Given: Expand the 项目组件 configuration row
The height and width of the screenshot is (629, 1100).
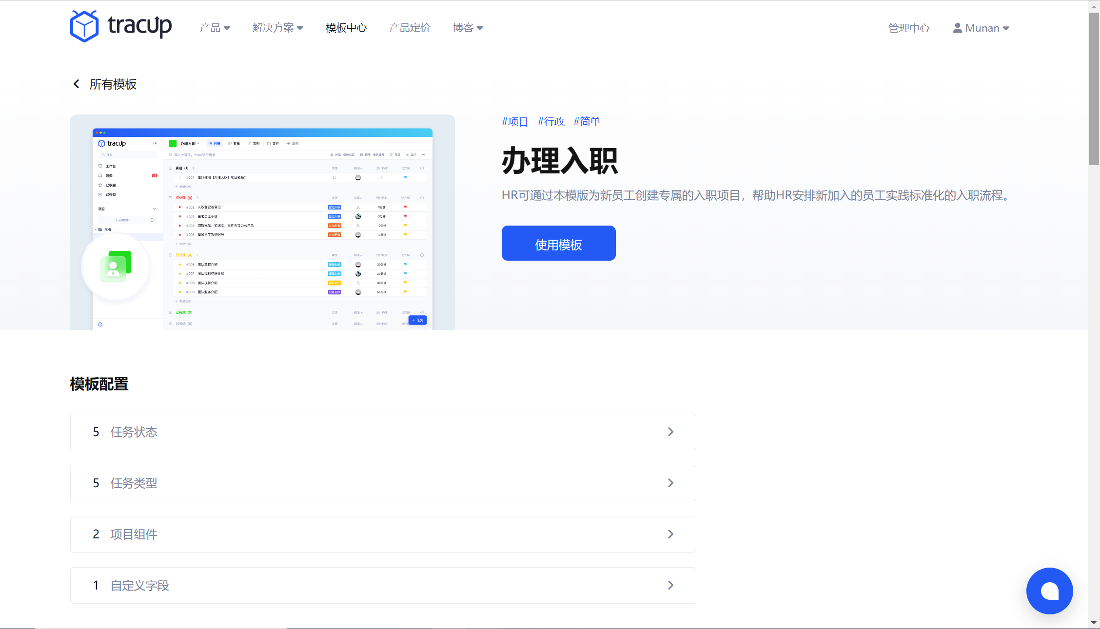Looking at the screenshot, I should (383, 534).
